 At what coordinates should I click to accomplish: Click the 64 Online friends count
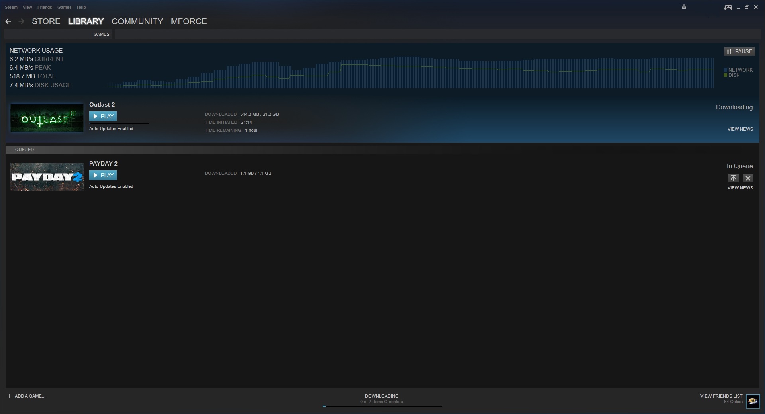733,402
